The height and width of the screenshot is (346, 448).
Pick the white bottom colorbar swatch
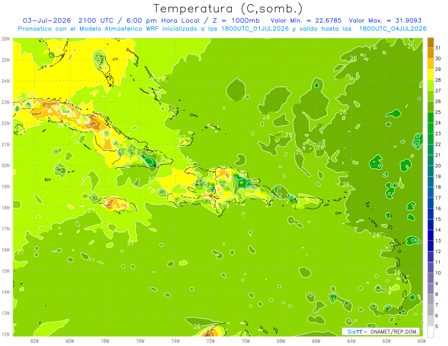430,331
